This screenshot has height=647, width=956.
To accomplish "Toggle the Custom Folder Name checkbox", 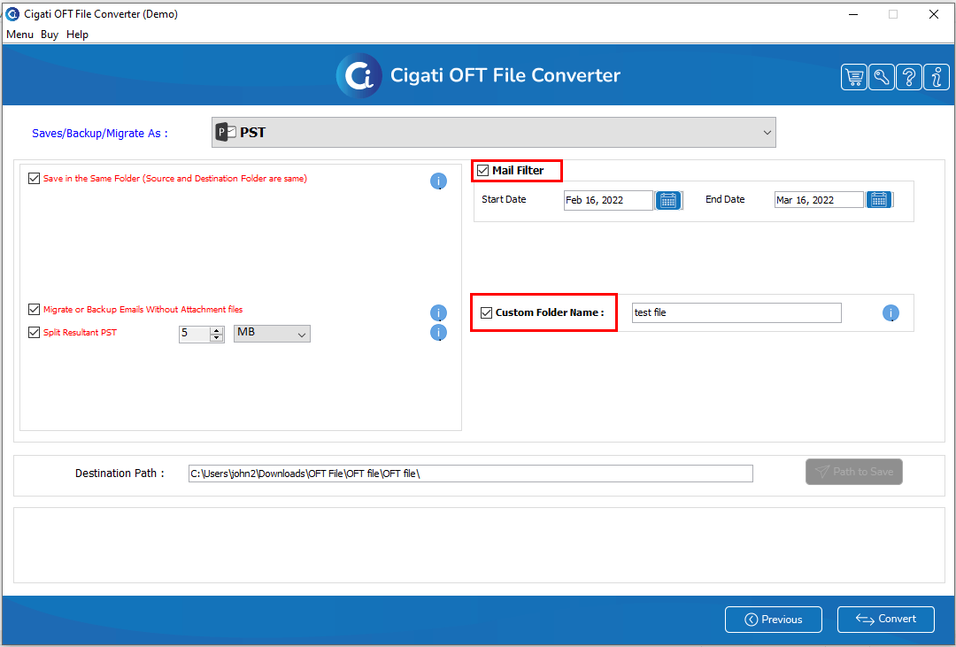I will point(486,312).
